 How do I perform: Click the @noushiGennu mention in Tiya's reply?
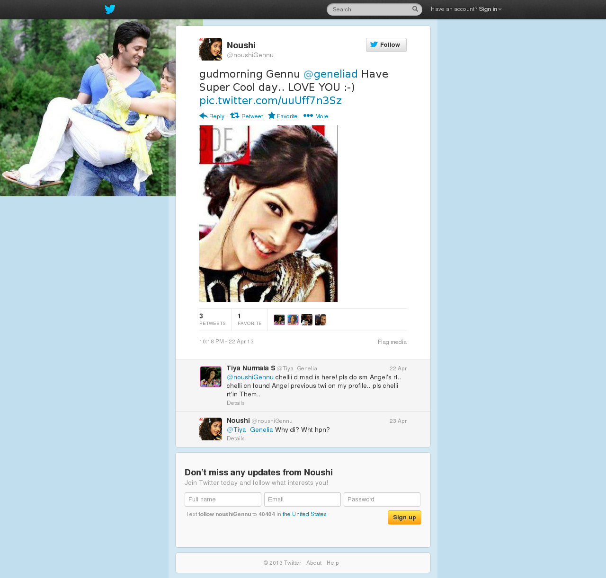(250, 377)
